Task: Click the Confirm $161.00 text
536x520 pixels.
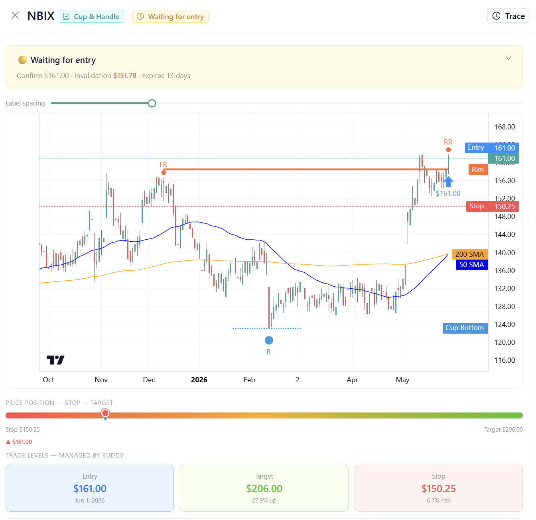Action: 43,76
